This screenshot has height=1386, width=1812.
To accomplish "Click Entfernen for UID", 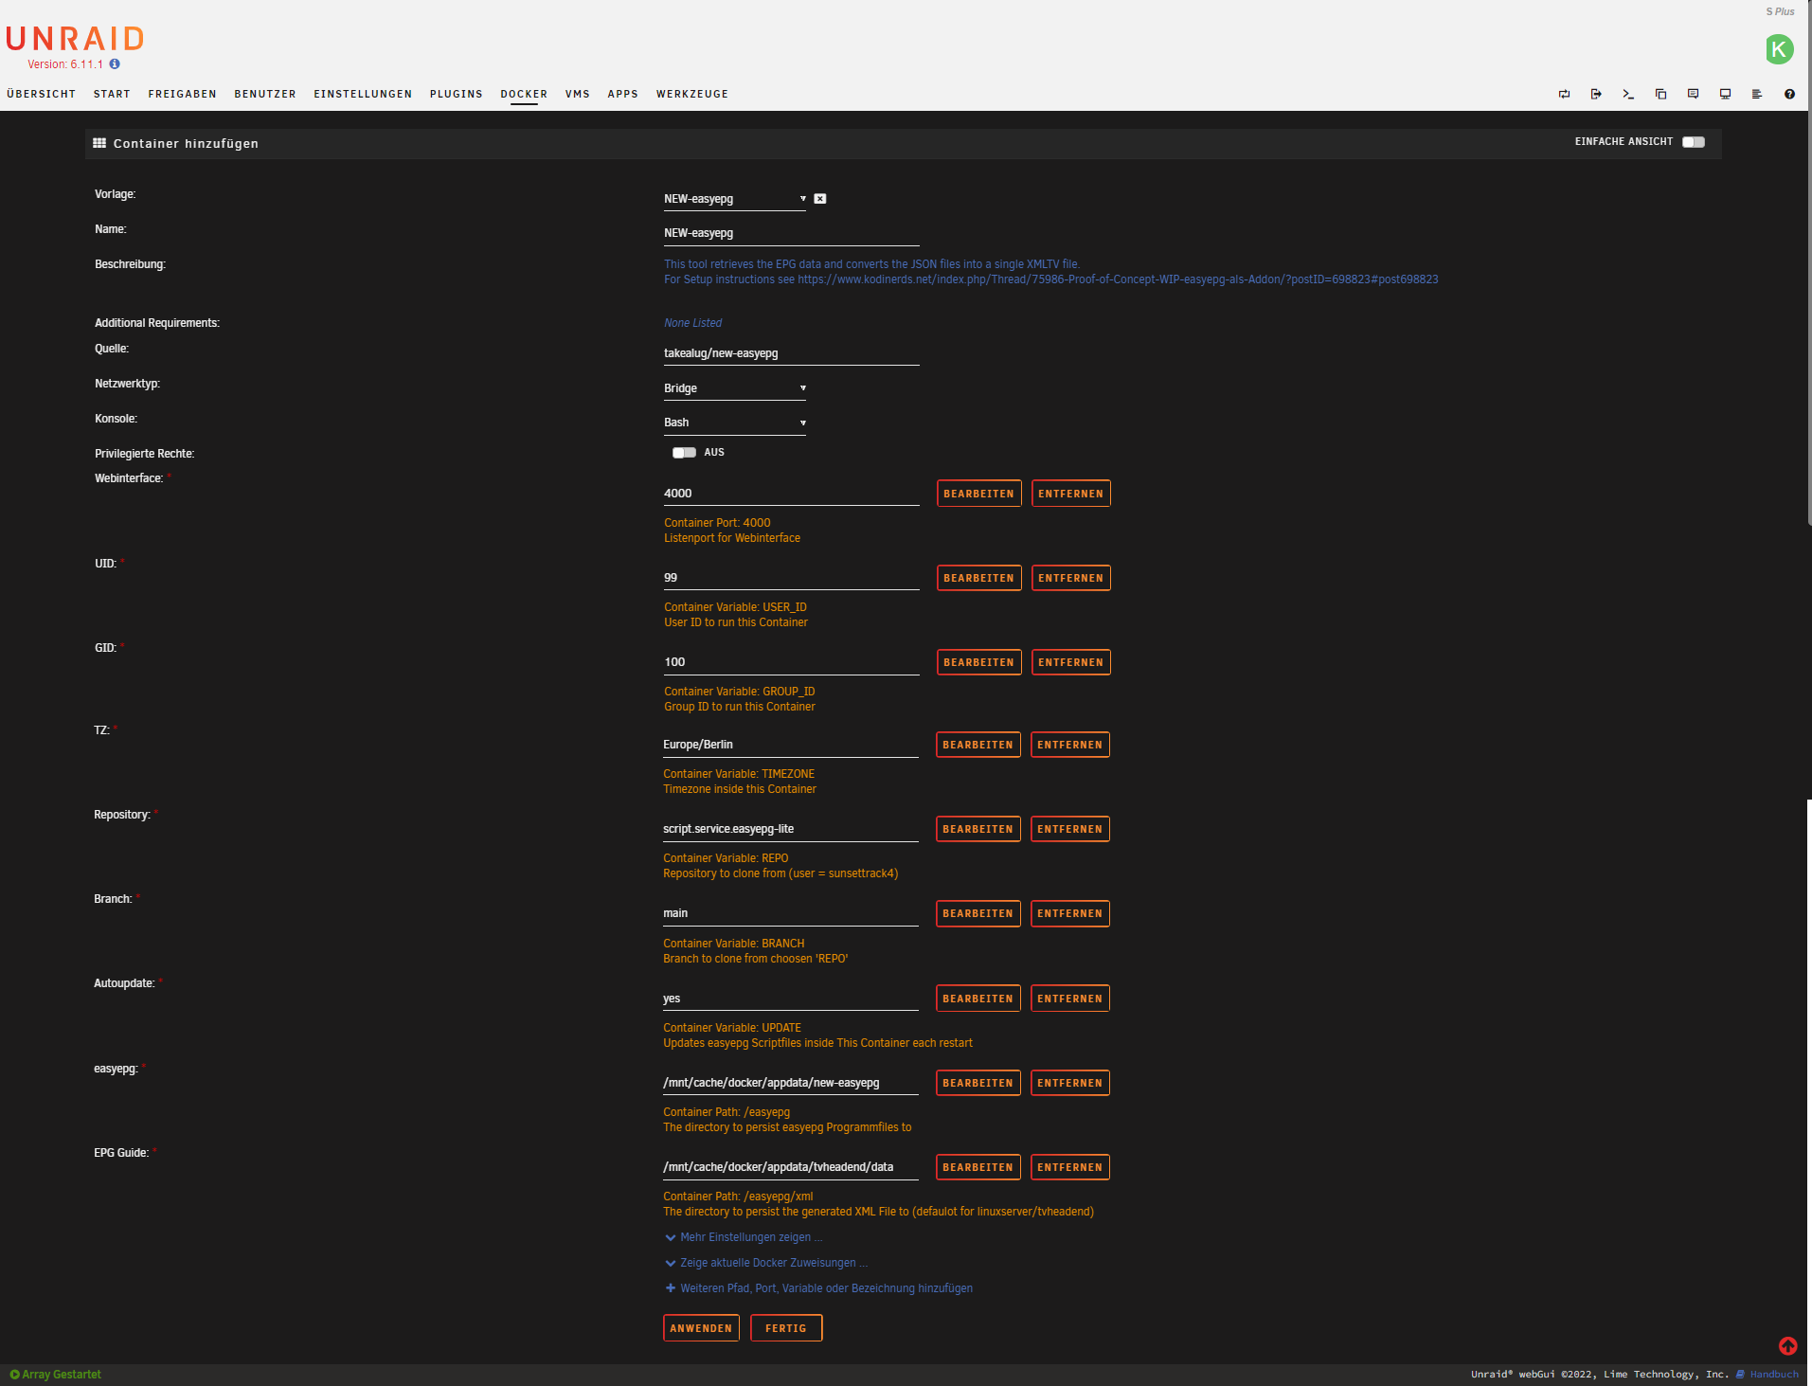I will coord(1070,578).
